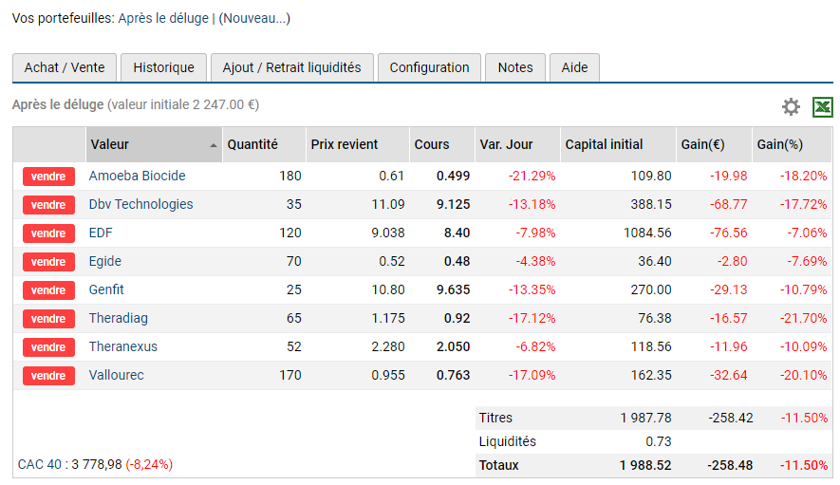
Task: Select the Configuration tab
Action: tap(429, 67)
